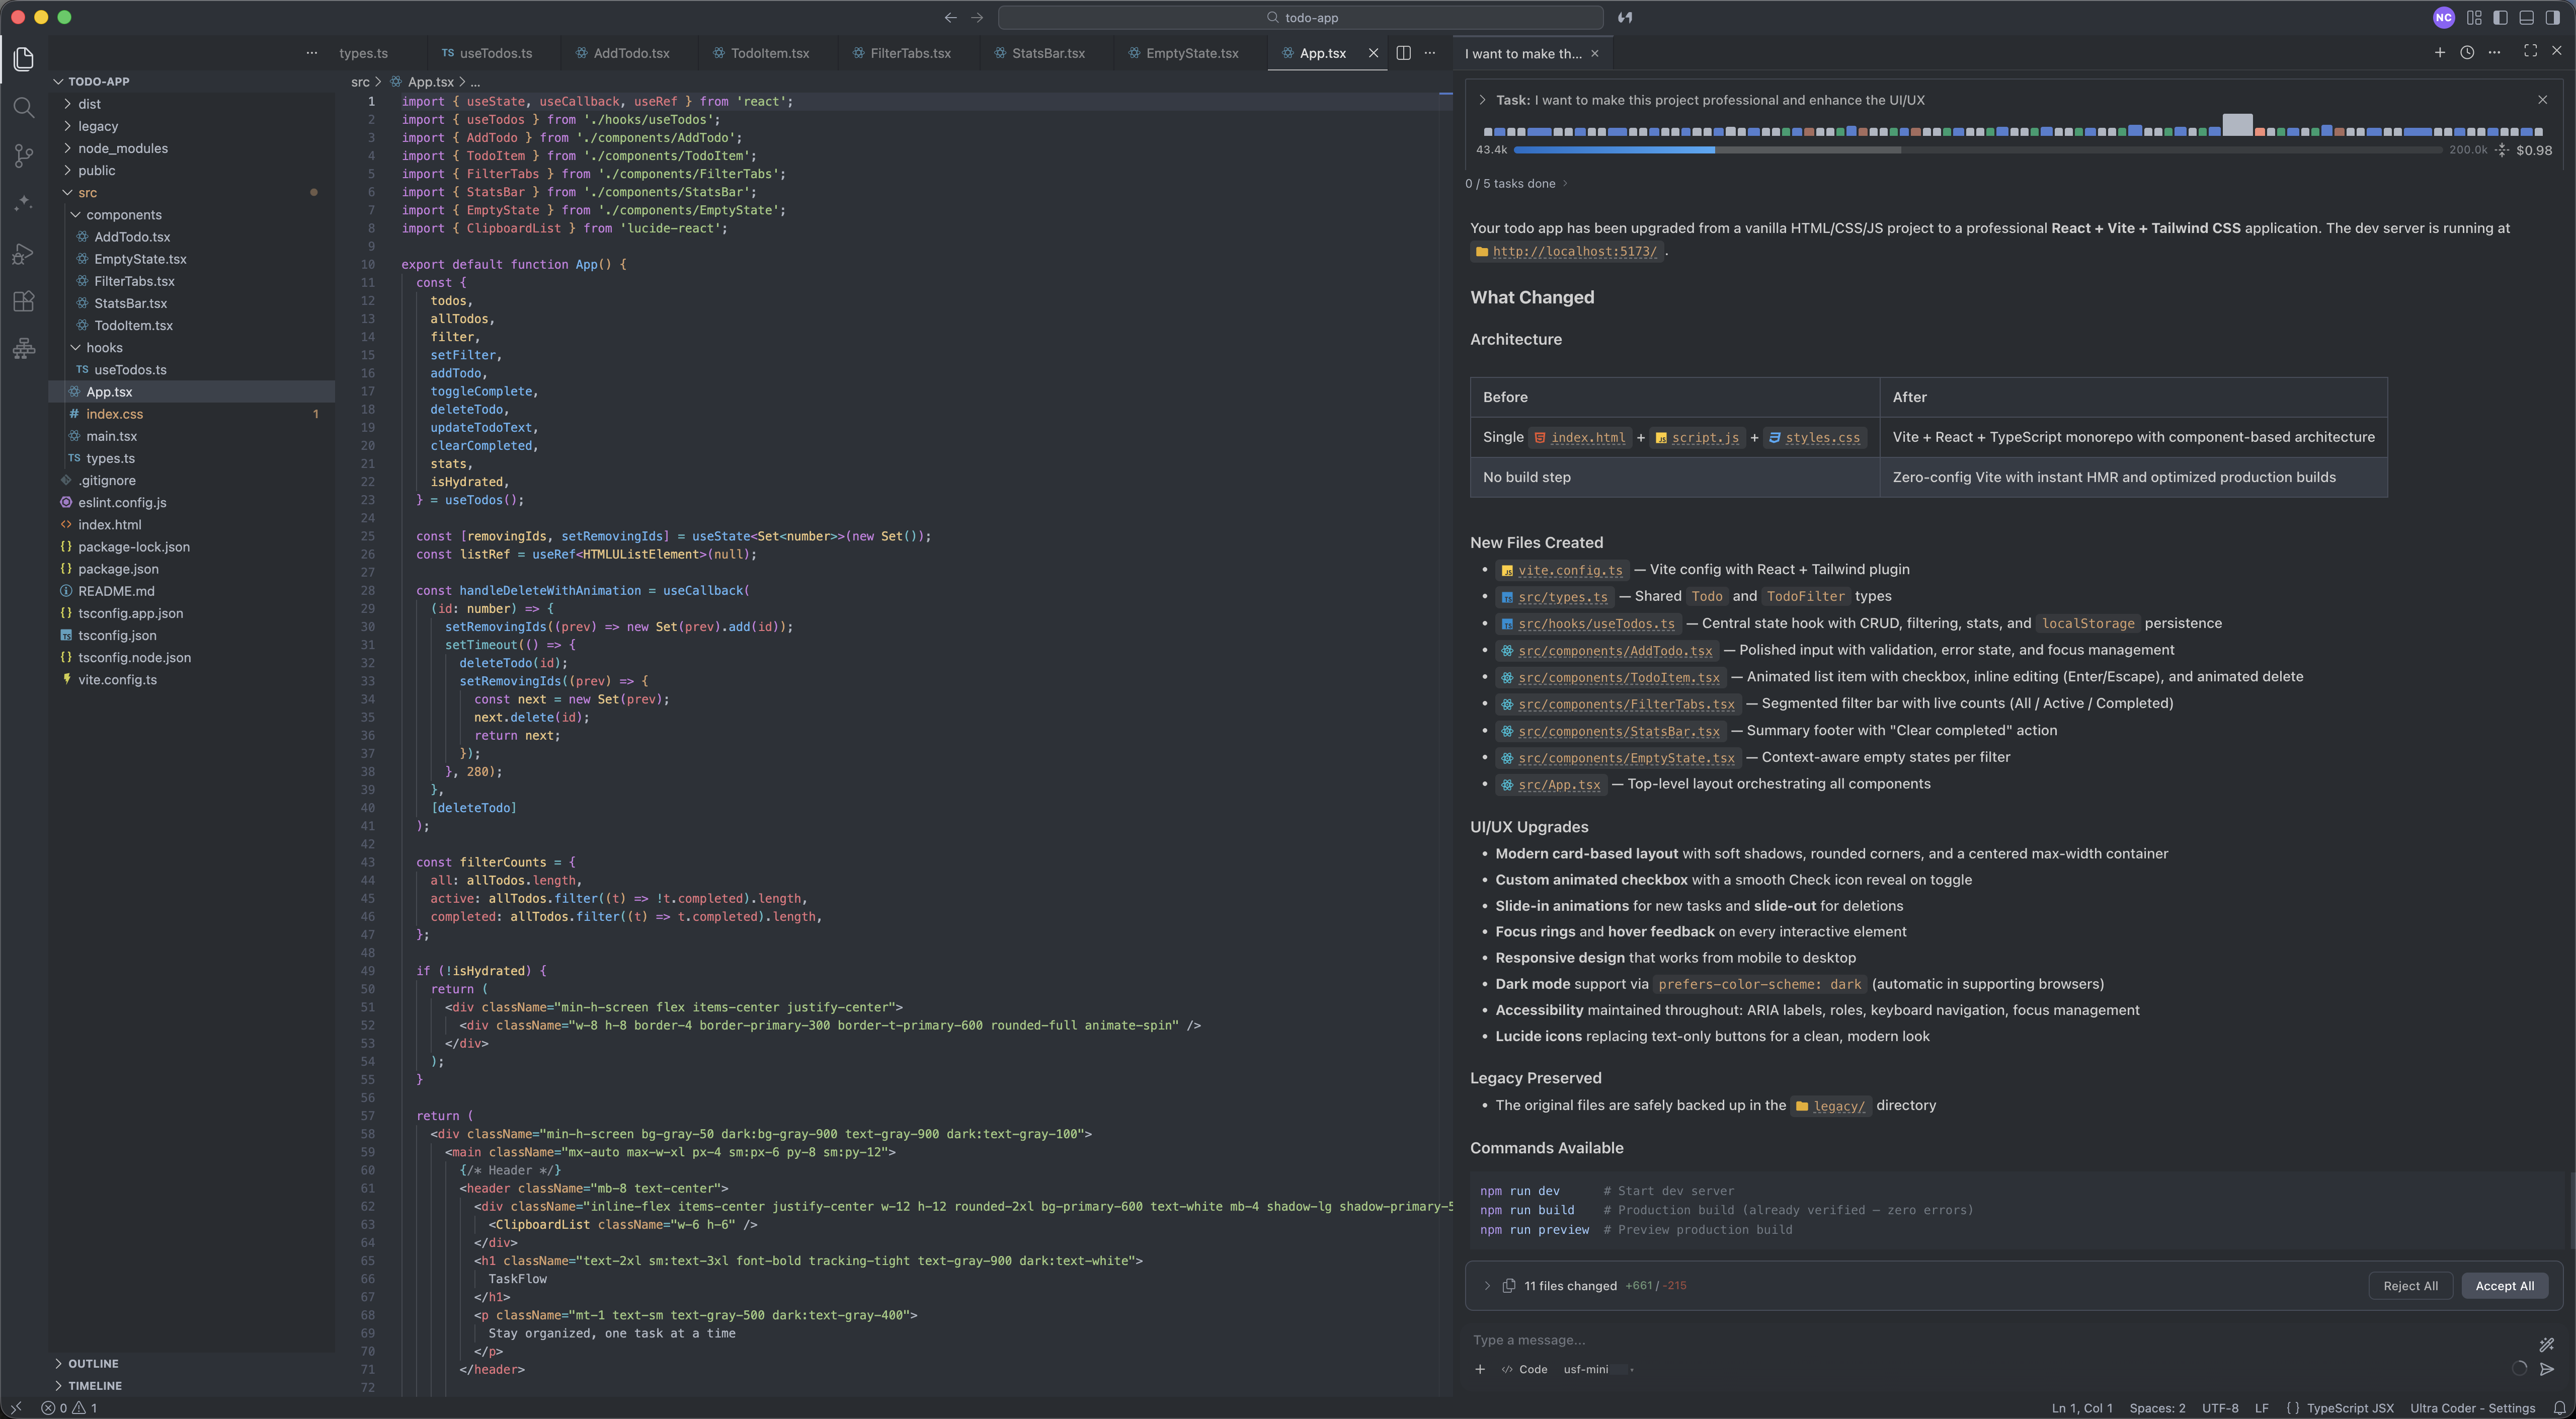The image size is (2576, 1419).
Task: Add attachment with plus in chat input
Action: coord(1480,1369)
